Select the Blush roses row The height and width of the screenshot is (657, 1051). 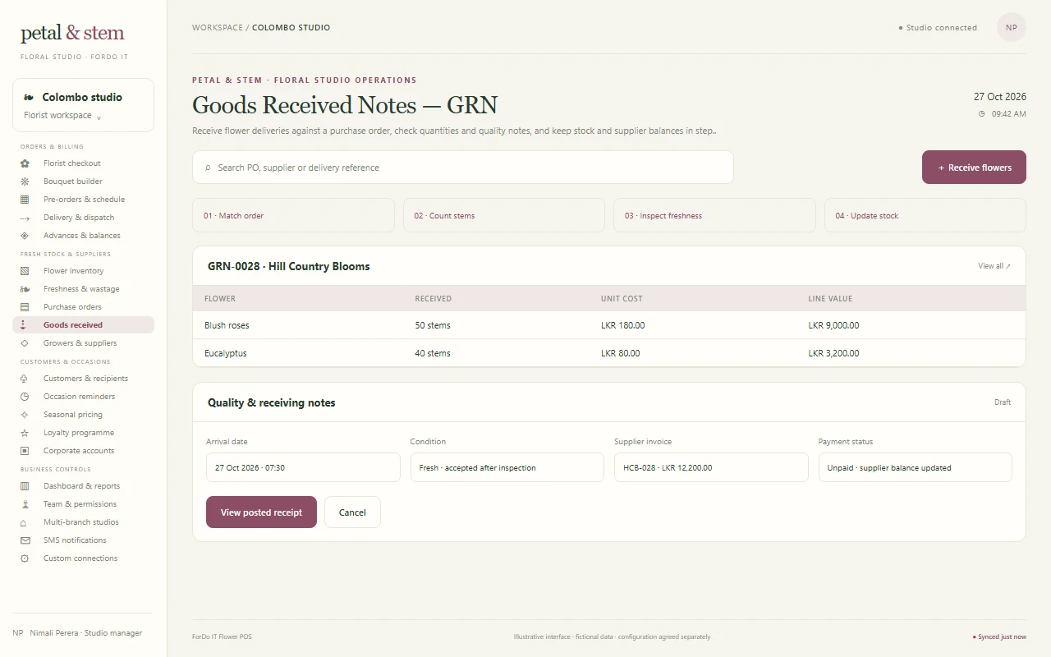tap(609, 325)
